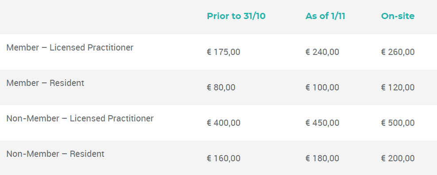Select the Non-Member – Resident row label

coord(55,154)
